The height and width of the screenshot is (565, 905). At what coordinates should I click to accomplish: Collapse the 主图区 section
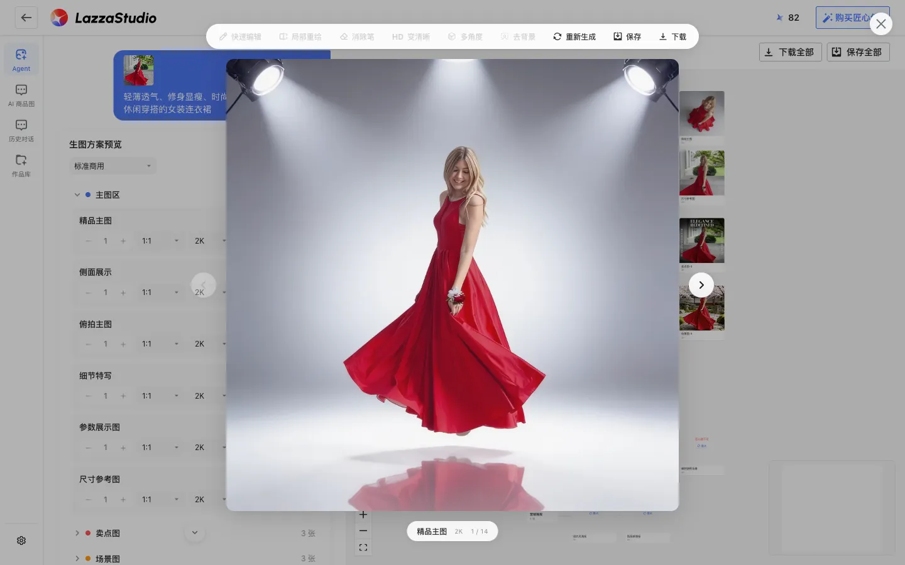pos(77,195)
